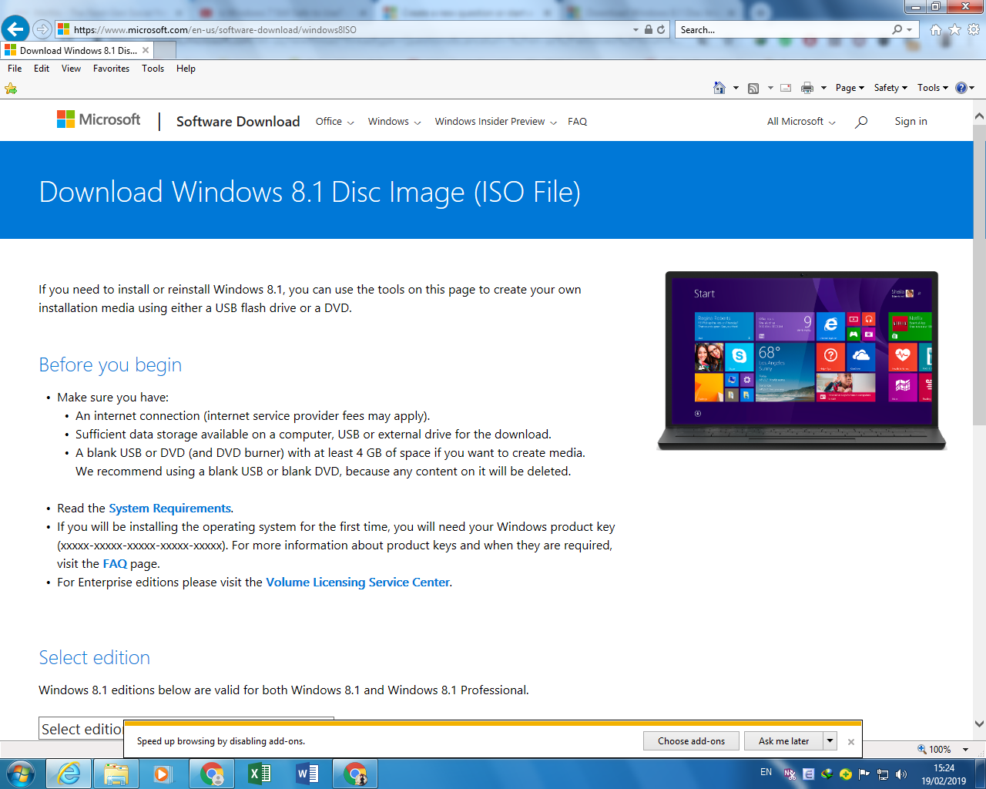Expand the All Microsoft dropdown
The height and width of the screenshot is (789, 986).
[801, 122]
